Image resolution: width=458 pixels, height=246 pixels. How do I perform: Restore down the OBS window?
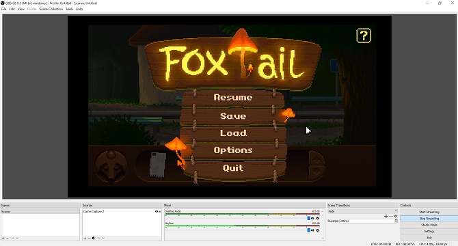[440, 3]
